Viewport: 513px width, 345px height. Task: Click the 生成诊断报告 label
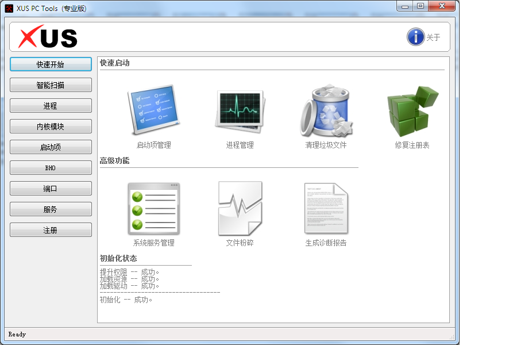[326, 243]
